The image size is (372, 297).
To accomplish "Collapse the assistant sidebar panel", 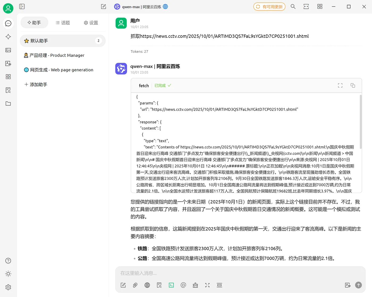I will pyautogui.click(x=22, y=6).
